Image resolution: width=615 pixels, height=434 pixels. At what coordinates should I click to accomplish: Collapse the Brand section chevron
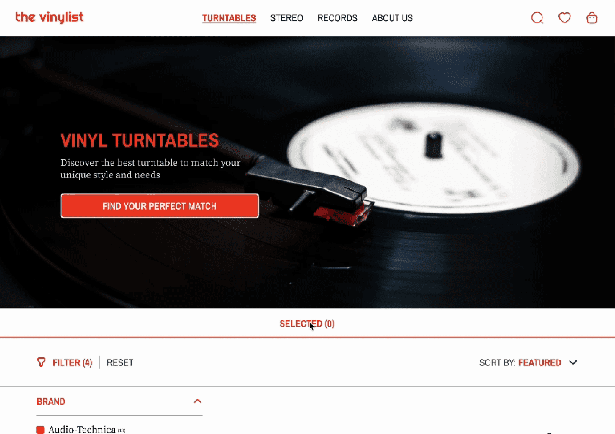coord(198,401)
